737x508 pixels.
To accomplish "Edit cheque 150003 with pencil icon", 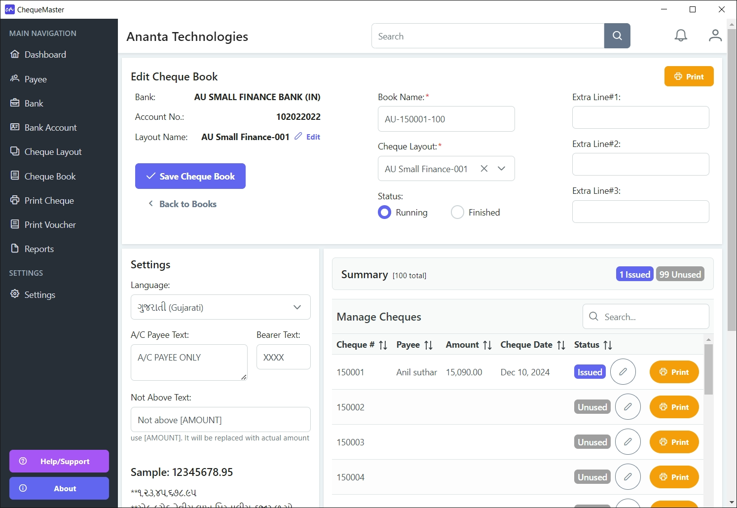I will point(628,442).
